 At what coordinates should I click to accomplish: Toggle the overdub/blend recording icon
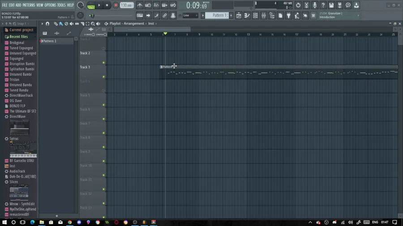pos(164,5)
